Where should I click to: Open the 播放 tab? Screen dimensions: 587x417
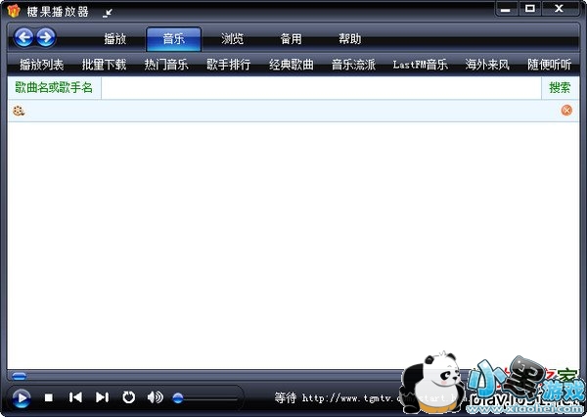114,39
